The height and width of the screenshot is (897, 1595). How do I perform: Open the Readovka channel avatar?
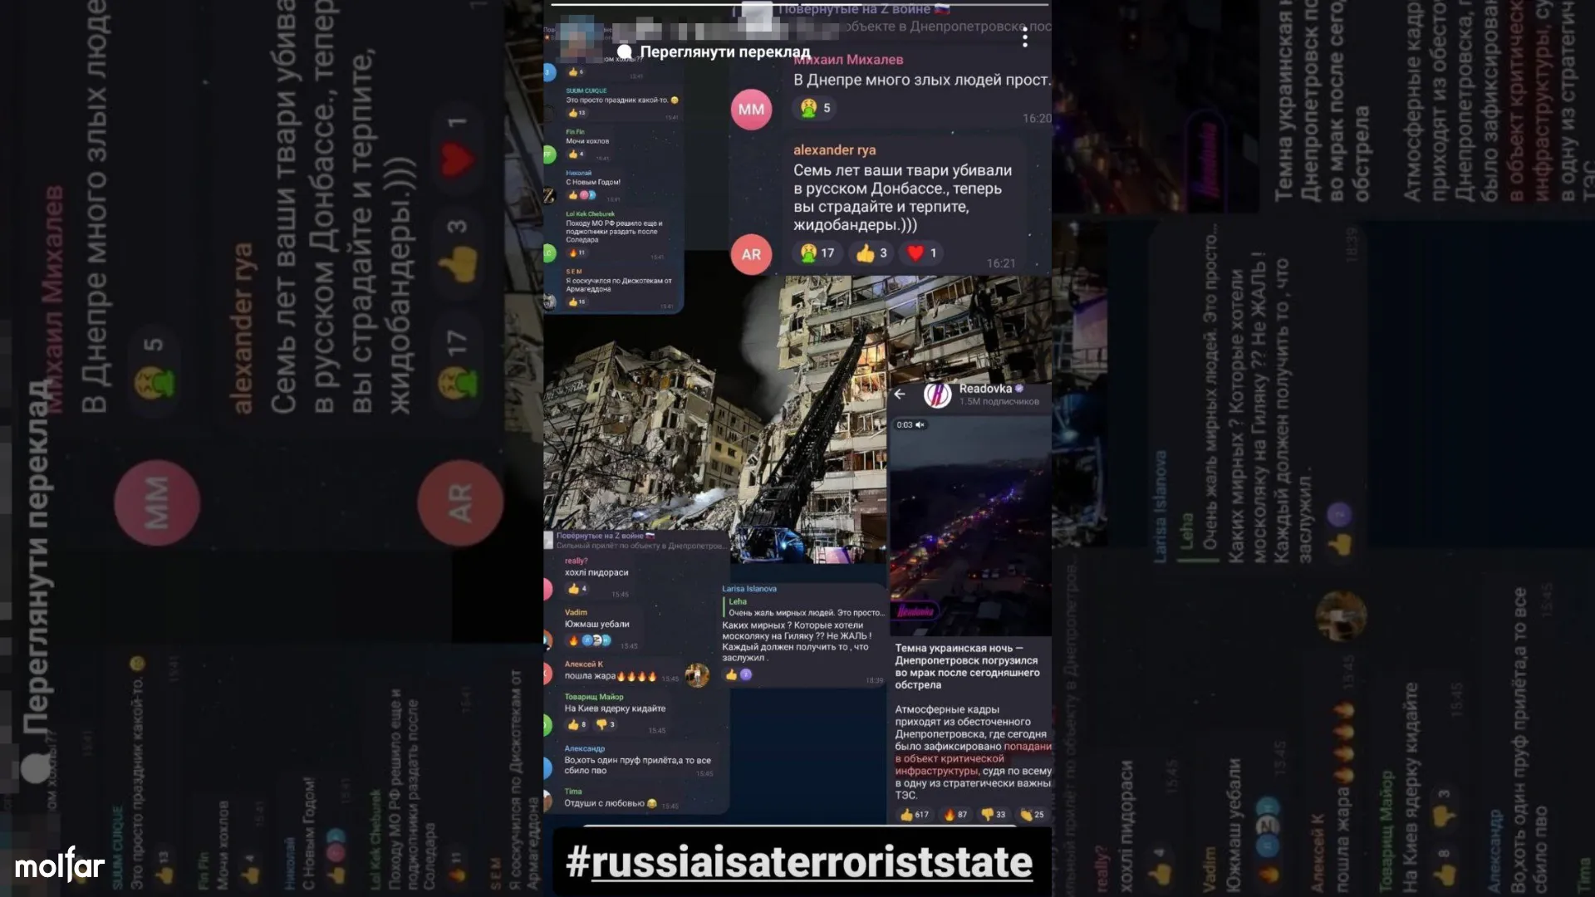pyautogui.click(x=937, y=395)
